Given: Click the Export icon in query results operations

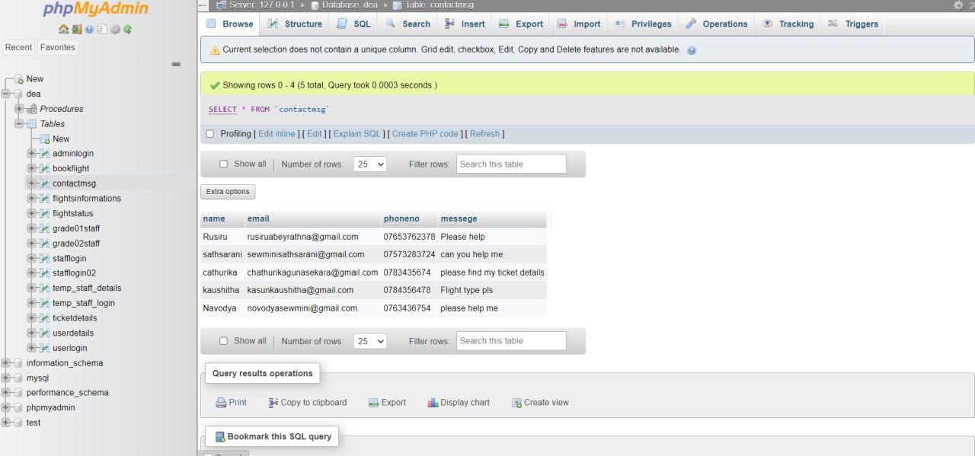Looking at the screenshot, I should 374,403.
